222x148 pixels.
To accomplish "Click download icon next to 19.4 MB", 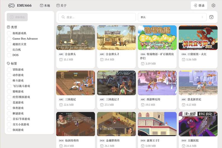I will tap(102, 60).
